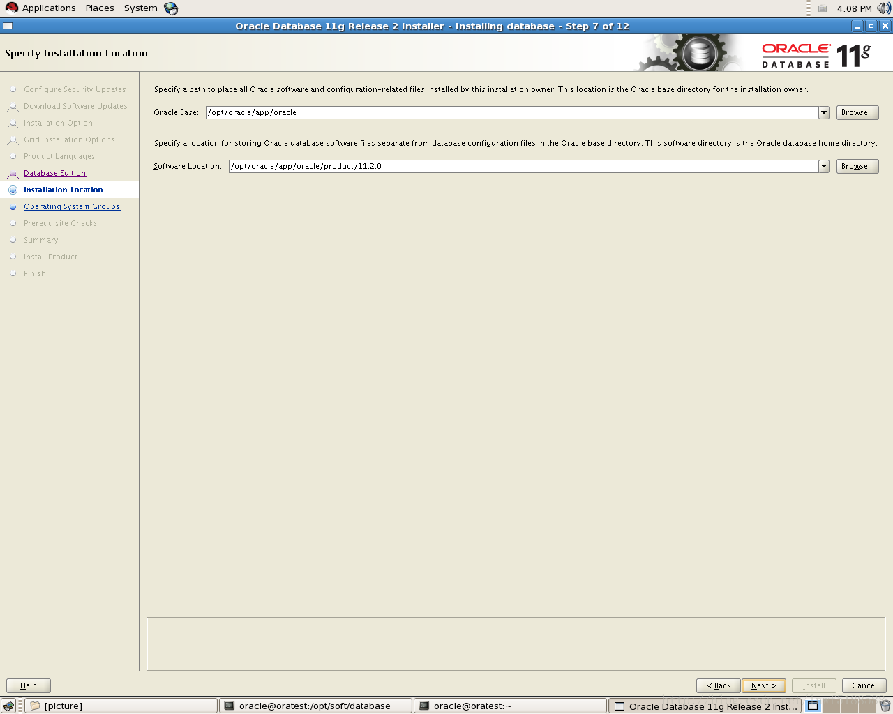Jump to Operating System Groups step
This screenshot has width=893, height=714.
coord(72,206)
